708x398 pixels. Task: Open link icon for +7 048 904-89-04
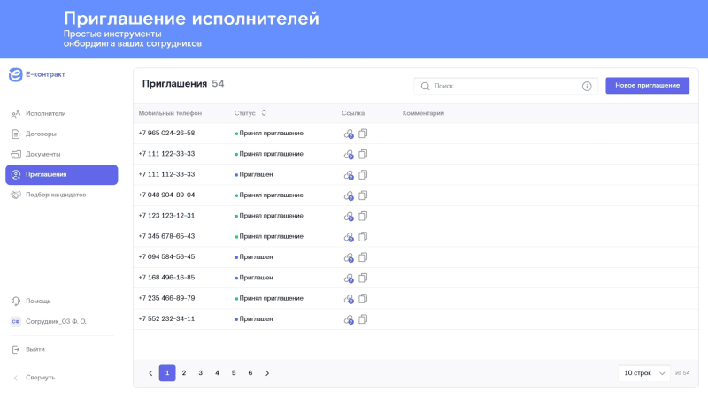(x=349, y=195)
